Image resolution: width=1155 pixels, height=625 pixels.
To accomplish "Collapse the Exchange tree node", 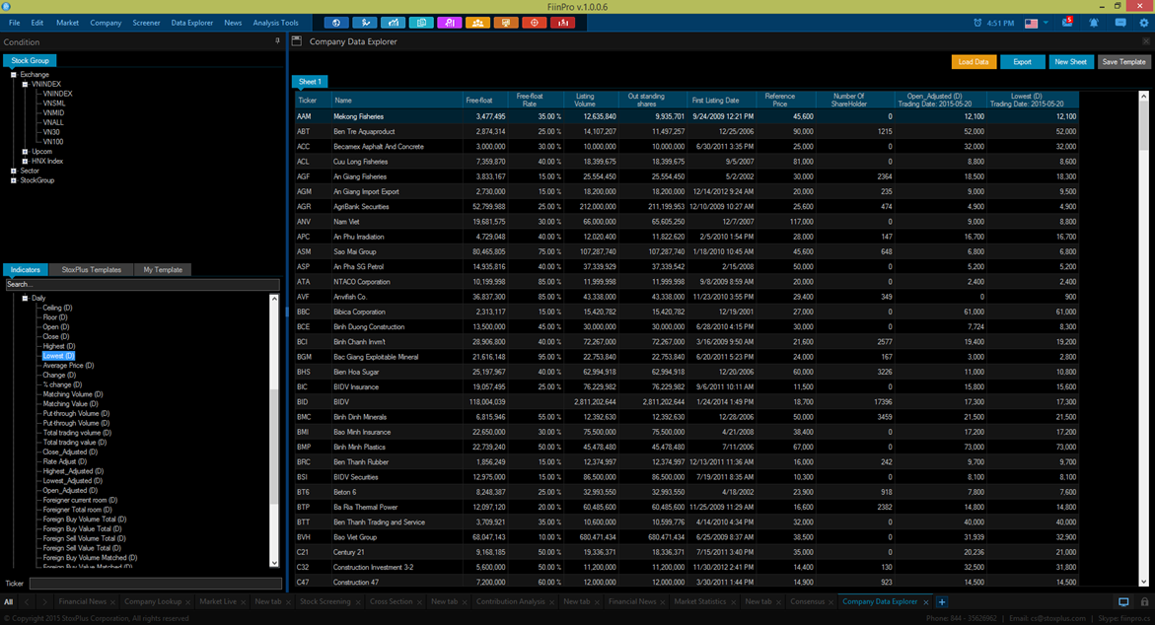I will click(x=13, y=74).
